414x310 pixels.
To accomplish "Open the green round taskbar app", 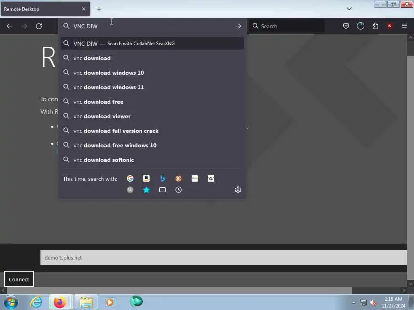I will click(136, 302).
